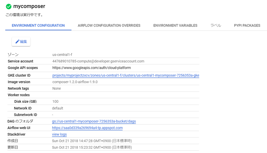Click the green check status icon
267x153 pixels.
tap(9, 7)
